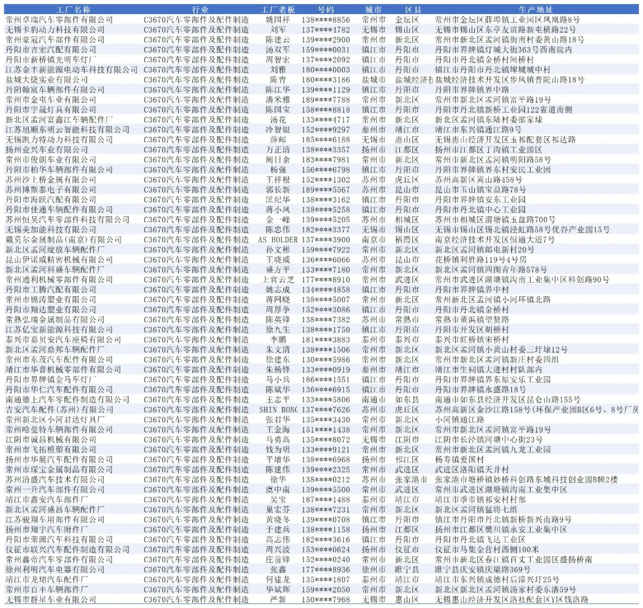The image size is (643, 608).
Task: Select phone number 189****7788
Action: coord(326,100)
